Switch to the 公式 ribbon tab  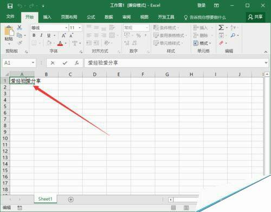(x=91, y=17)
